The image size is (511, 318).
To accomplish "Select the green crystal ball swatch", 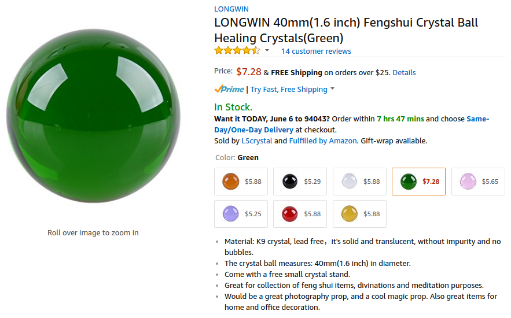I will tap(418, 182).
